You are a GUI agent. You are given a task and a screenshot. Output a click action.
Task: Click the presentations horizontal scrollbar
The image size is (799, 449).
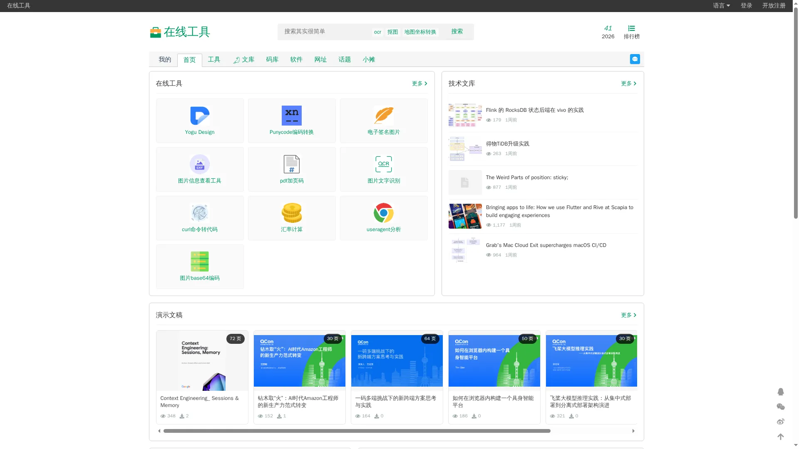357,431
